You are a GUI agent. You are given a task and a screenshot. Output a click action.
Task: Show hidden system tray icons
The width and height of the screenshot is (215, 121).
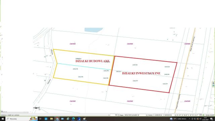click(189, 119)
